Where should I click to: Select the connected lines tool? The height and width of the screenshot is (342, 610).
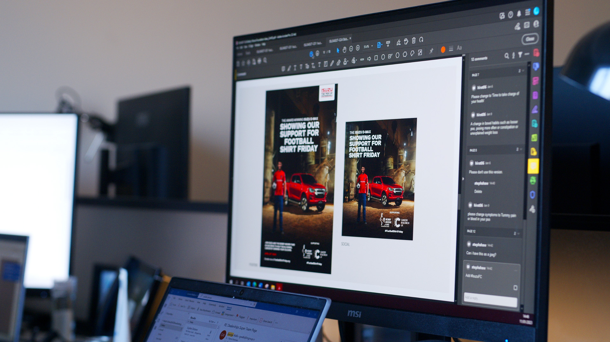click(x=412, y=53)
